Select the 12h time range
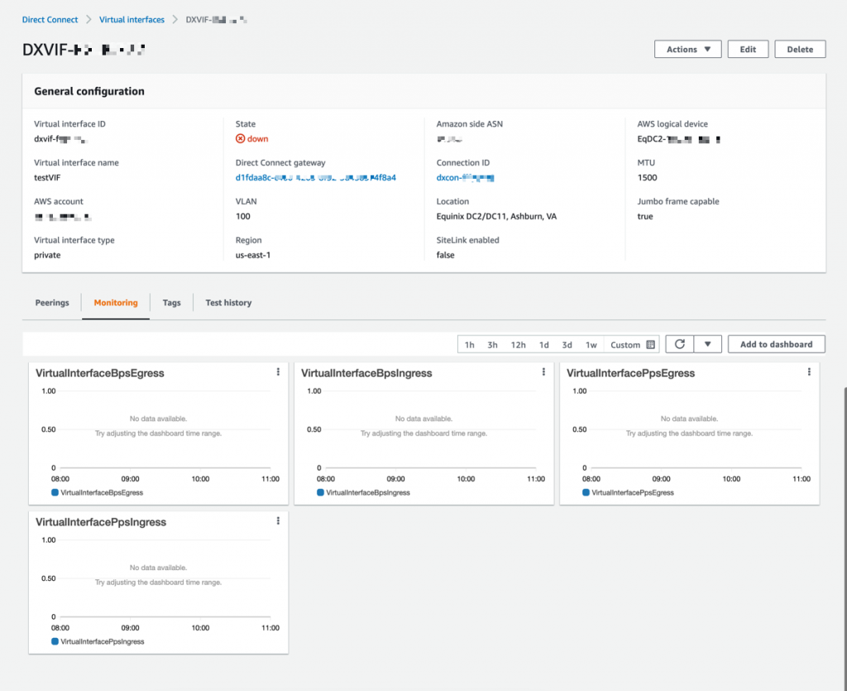Image resolution: width=847 pixels, height=691 pixels. [x=518, y=343]
